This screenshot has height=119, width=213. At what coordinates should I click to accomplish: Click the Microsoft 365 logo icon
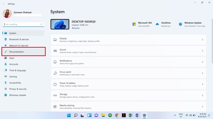(134, 24)
